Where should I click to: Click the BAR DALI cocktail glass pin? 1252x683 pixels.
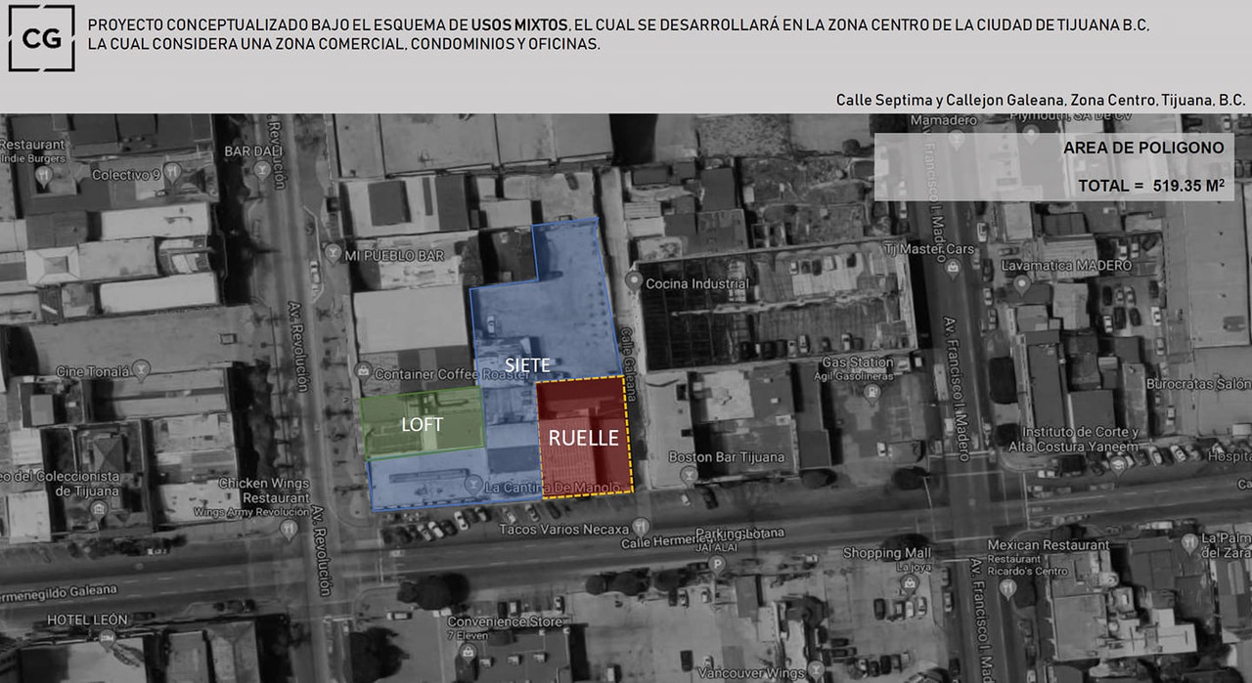pyautogui.click(x=261, y=170)
